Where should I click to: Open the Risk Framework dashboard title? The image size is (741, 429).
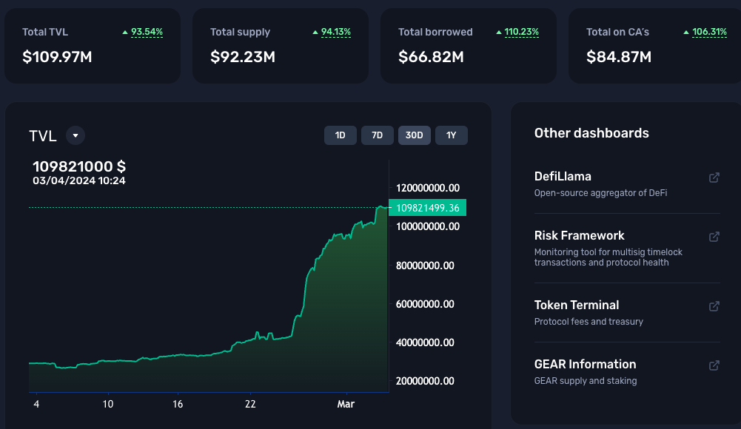pos(579,236)
